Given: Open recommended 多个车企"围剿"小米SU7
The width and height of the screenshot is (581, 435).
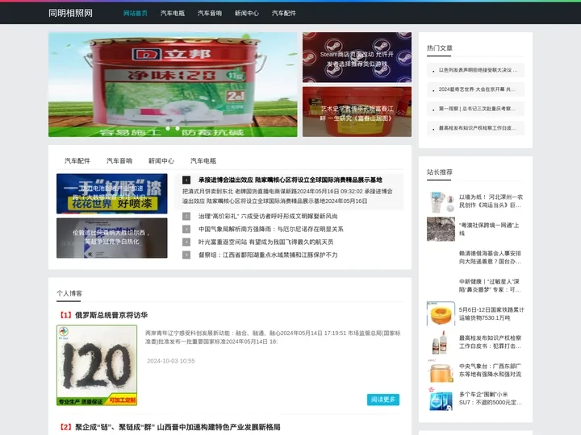Looking at the screenshot, I should [x=491, y=399].
